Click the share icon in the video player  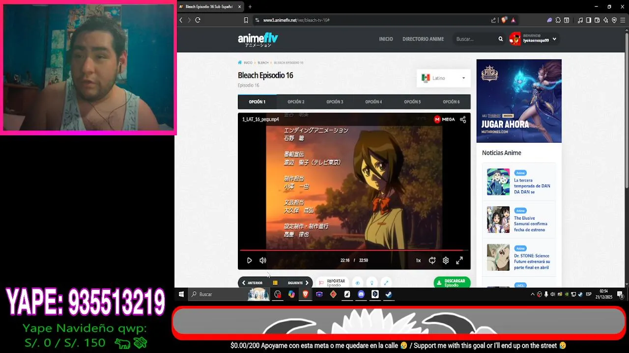coord(463,119)
